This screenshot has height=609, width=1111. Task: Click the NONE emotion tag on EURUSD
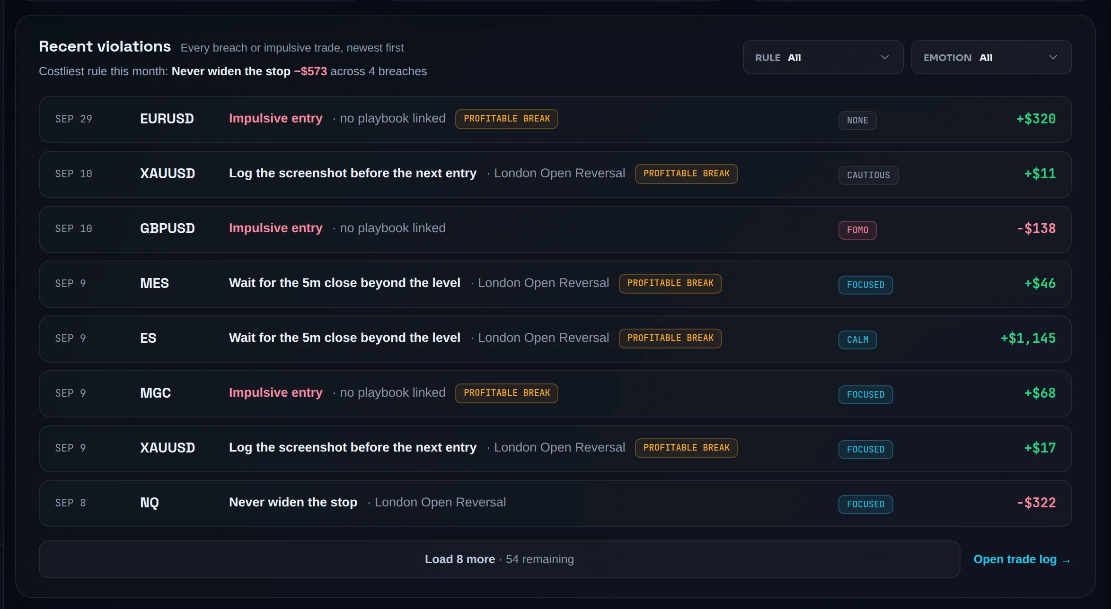pos(857,121)
